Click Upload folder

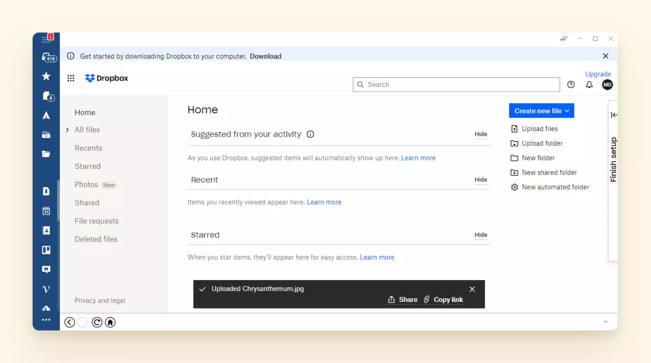tap(537, 144)
